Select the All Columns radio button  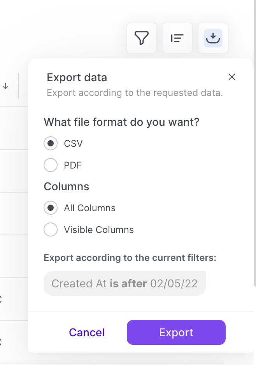tap(51, 208)
